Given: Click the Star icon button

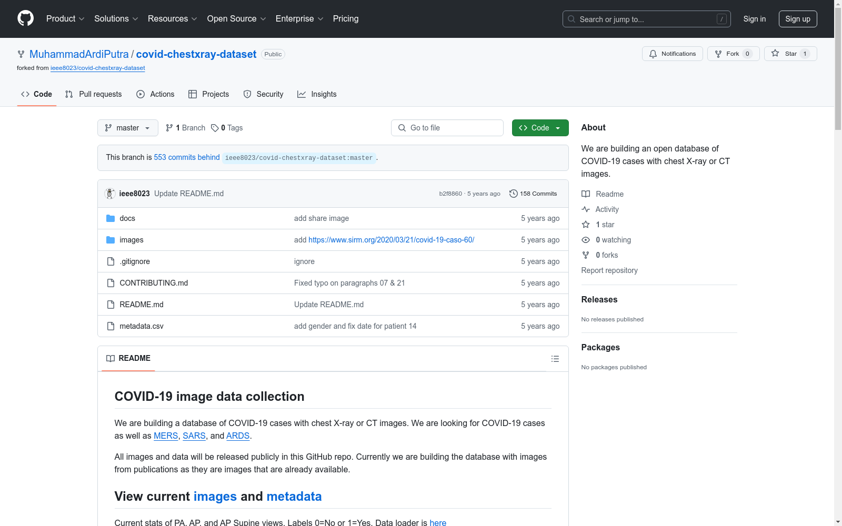Looking at the screenshot, I should click(x=775, y=53).
